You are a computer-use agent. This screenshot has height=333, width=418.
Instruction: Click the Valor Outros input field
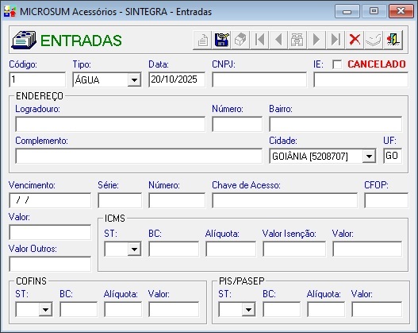point(50,264)
